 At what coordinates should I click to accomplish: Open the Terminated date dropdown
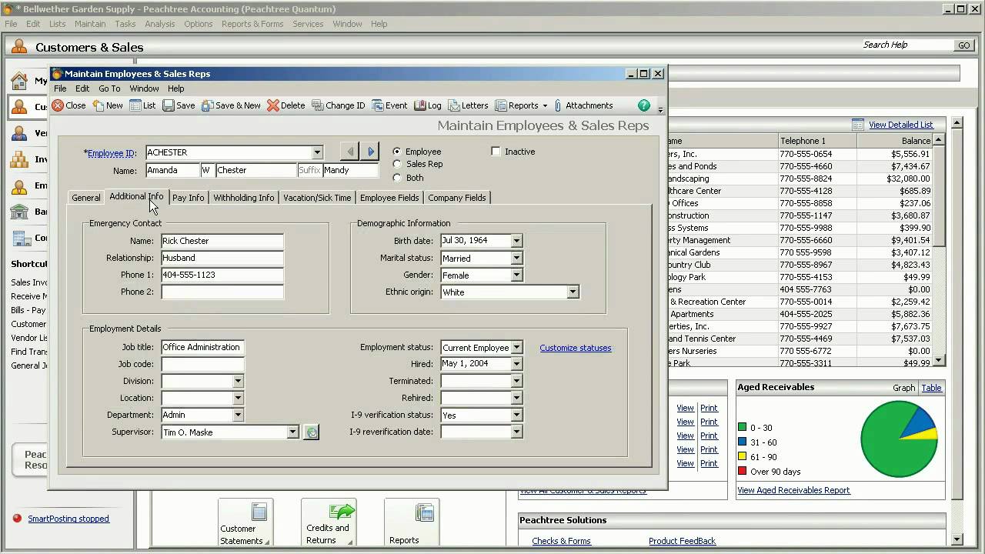pos(516,381)
